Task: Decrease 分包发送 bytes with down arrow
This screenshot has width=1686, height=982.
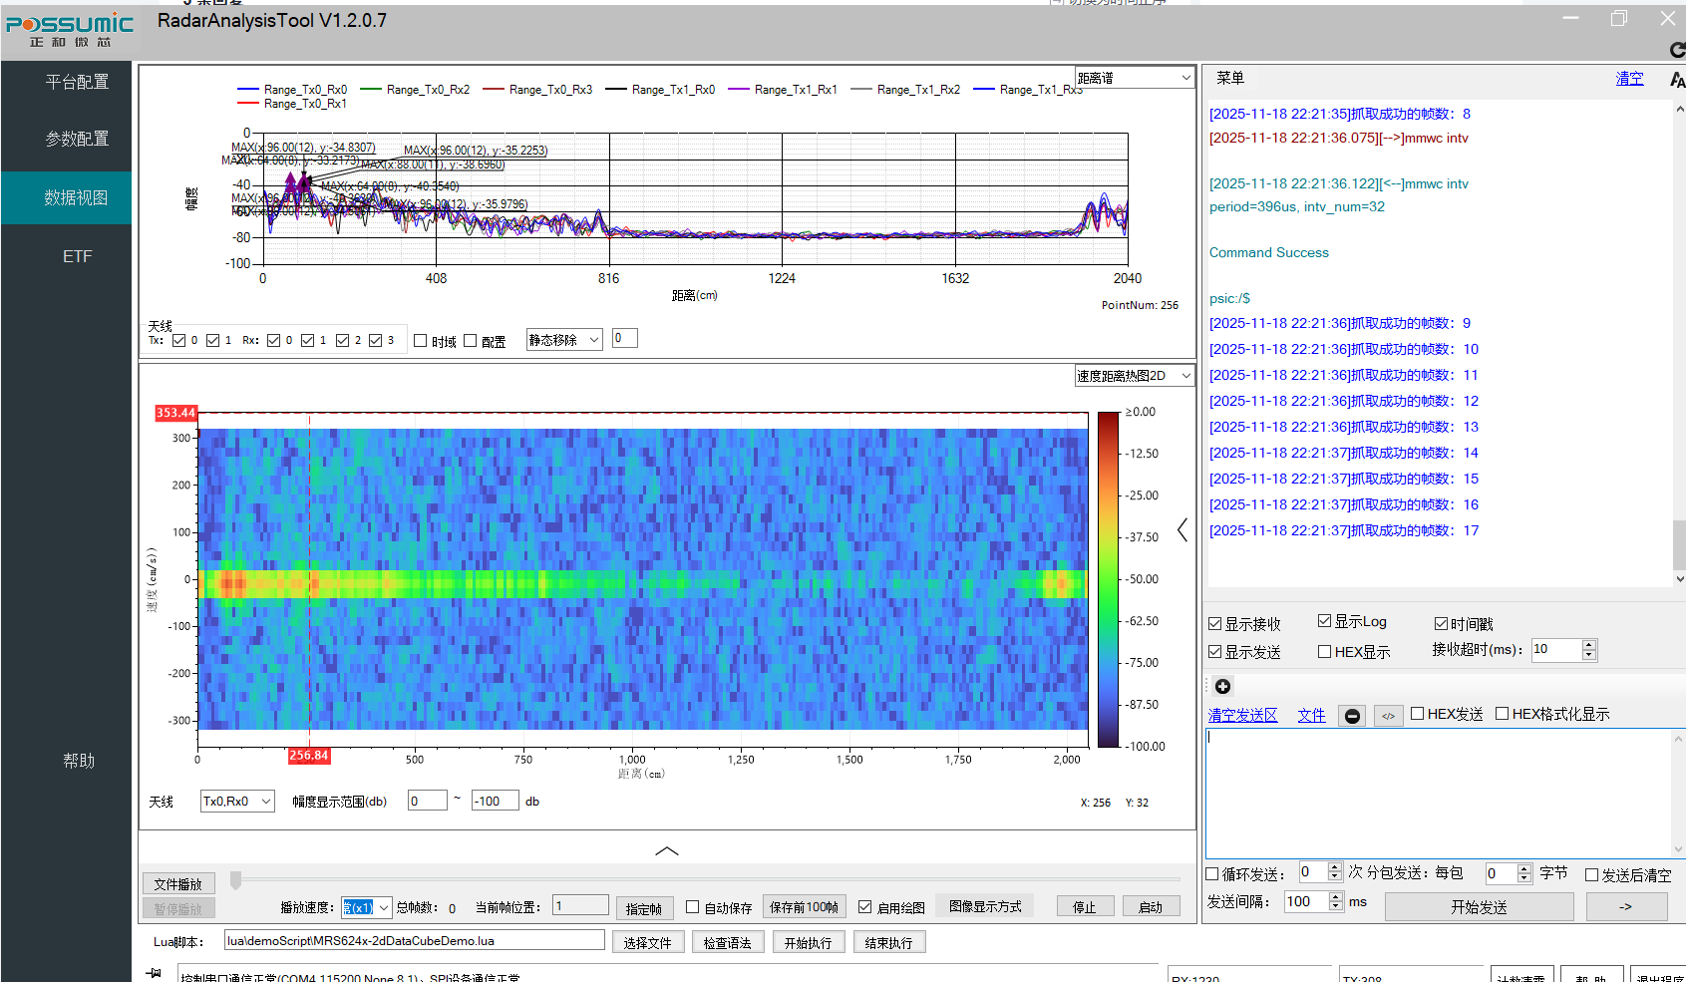Action: (x=1523, y=878)
